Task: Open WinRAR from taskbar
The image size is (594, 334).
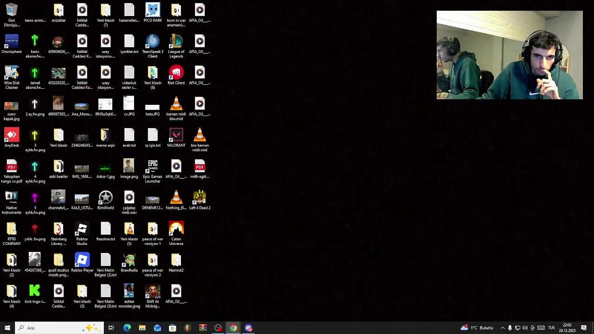Action: point(203,328)
